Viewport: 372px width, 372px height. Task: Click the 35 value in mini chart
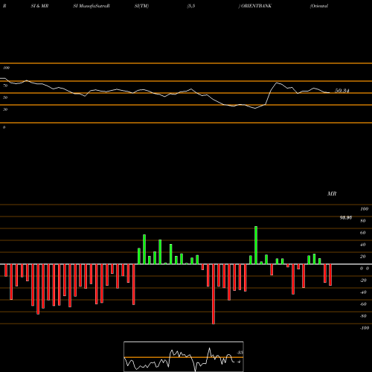point(240,353)
